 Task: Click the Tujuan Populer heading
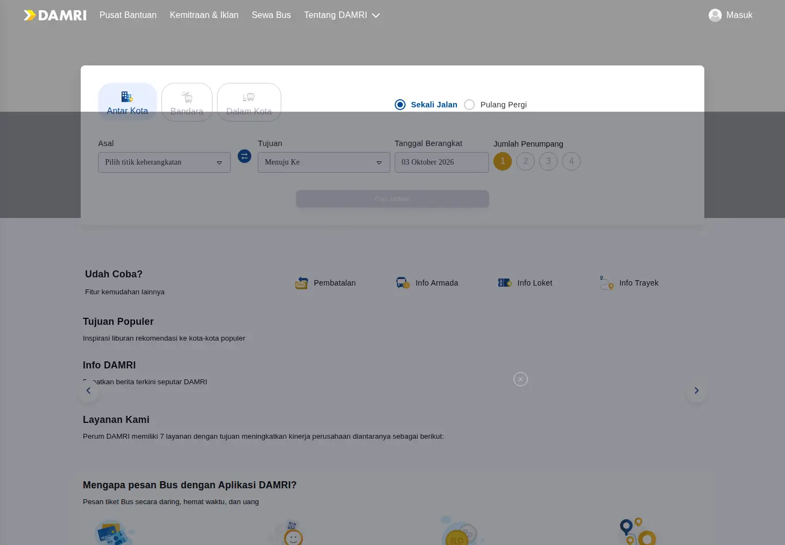tap(118, 322)
